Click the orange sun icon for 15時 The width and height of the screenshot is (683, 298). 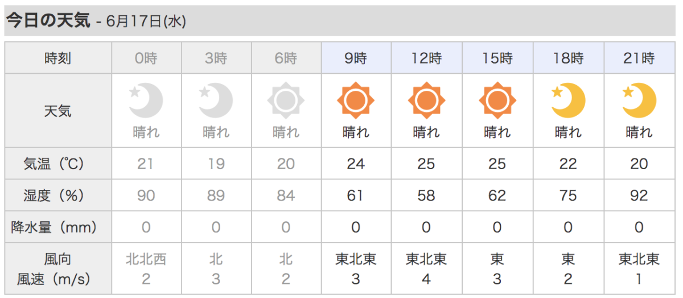click(497, 100)
